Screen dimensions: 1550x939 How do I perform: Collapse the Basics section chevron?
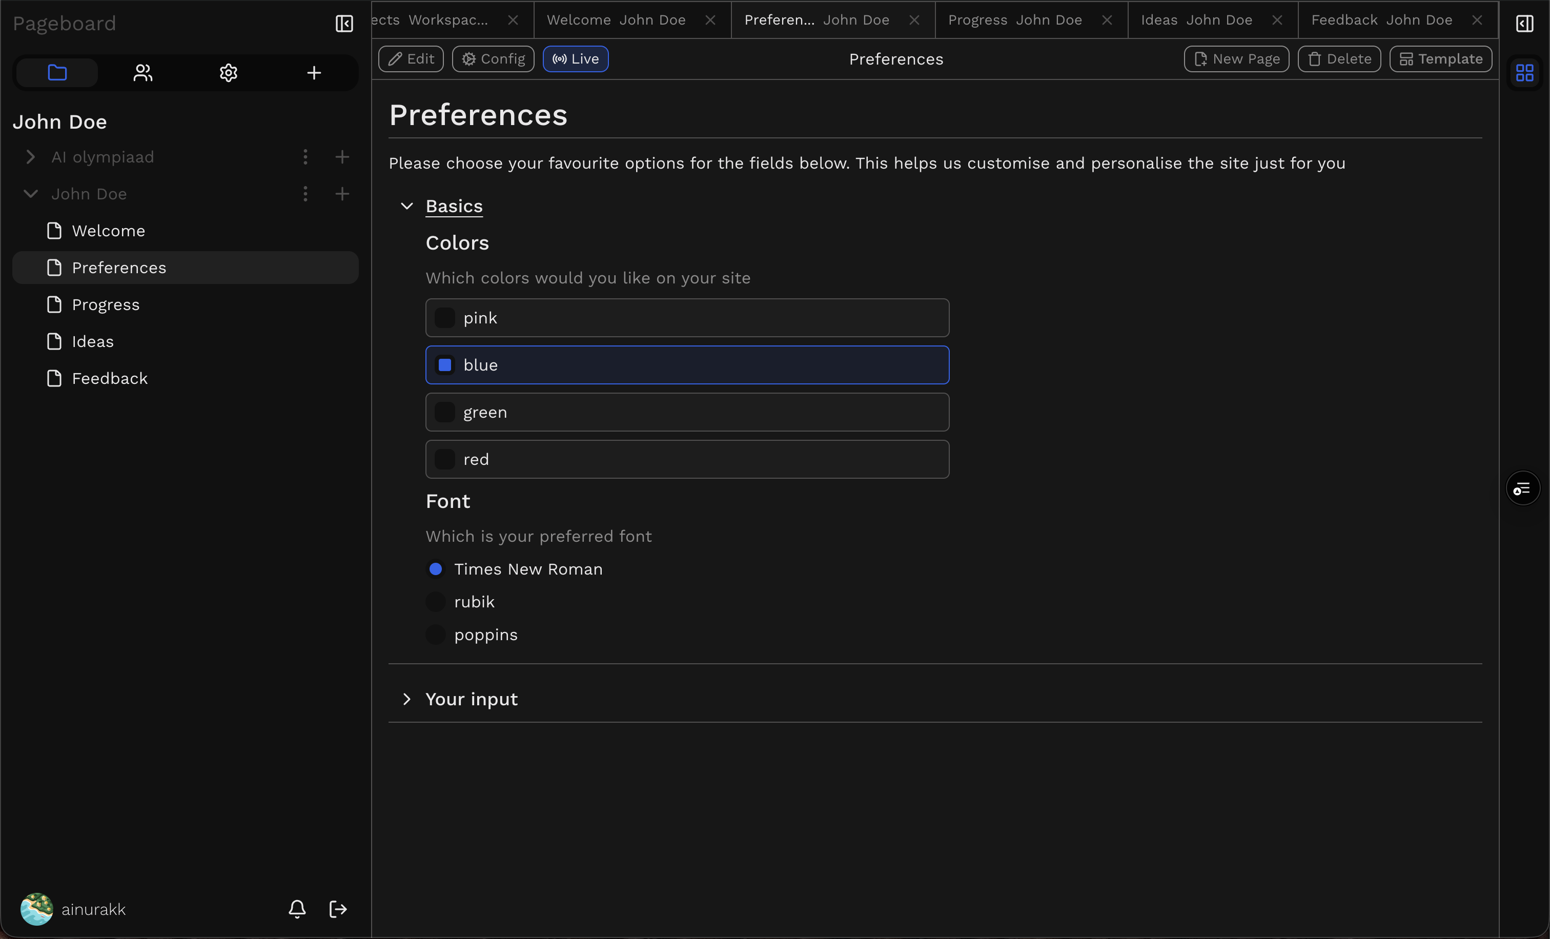tap(407, 206)
